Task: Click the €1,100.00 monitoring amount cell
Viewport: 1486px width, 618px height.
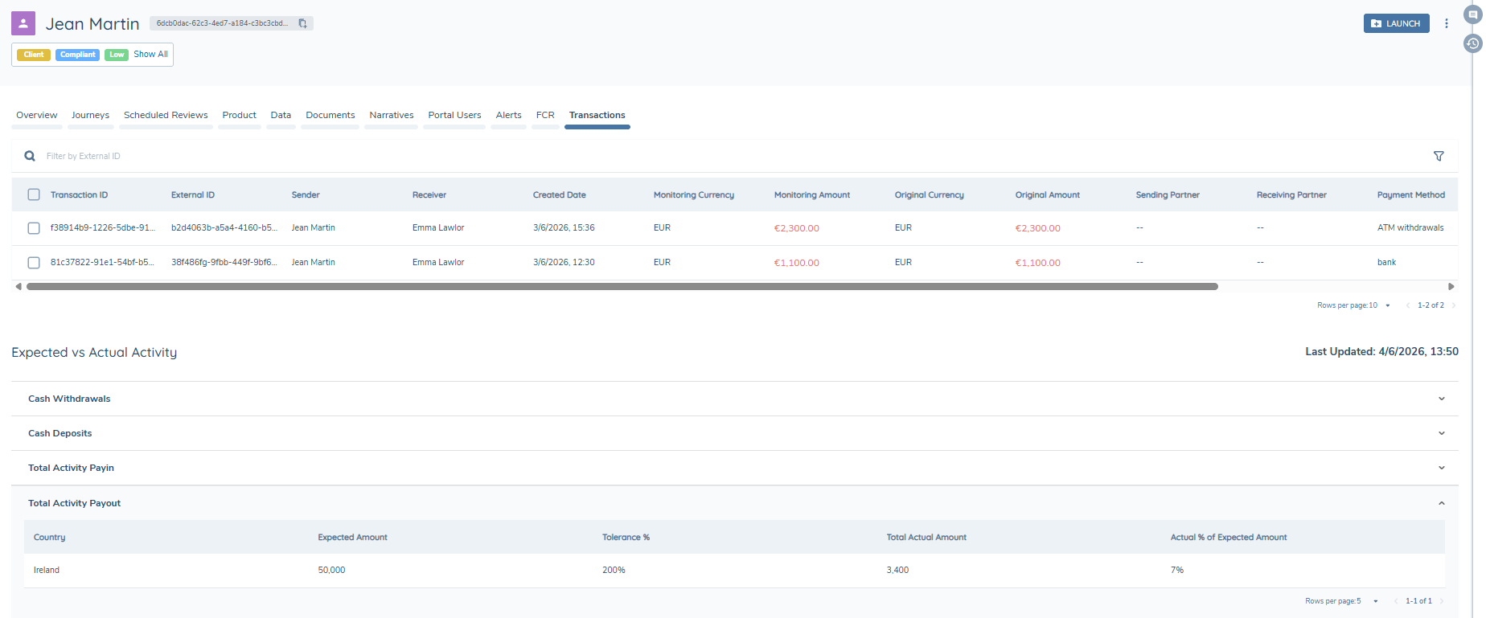Action: coord(796,263)
